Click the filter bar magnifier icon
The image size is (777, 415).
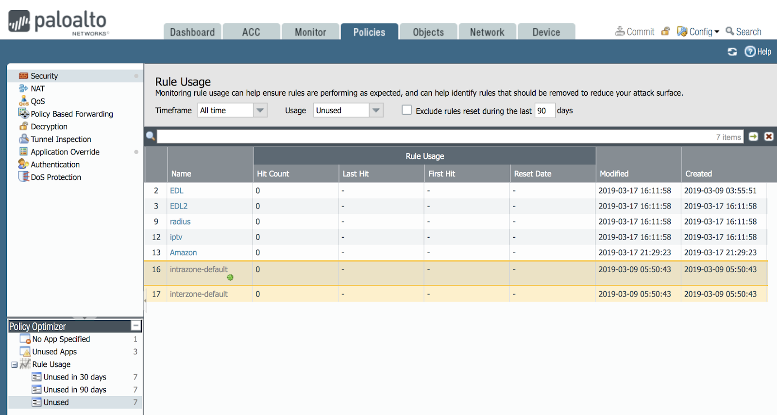[x=151, y=137]
